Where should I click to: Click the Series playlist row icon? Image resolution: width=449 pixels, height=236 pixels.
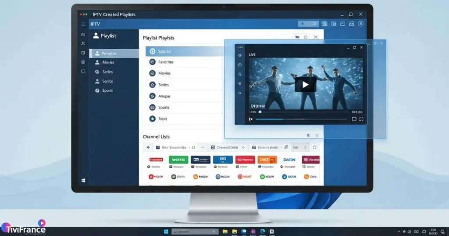pos(152,85)
